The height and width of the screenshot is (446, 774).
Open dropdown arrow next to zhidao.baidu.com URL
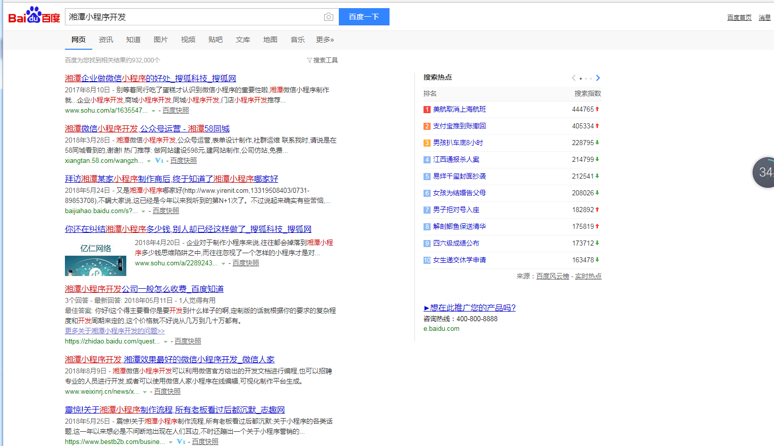165,341
